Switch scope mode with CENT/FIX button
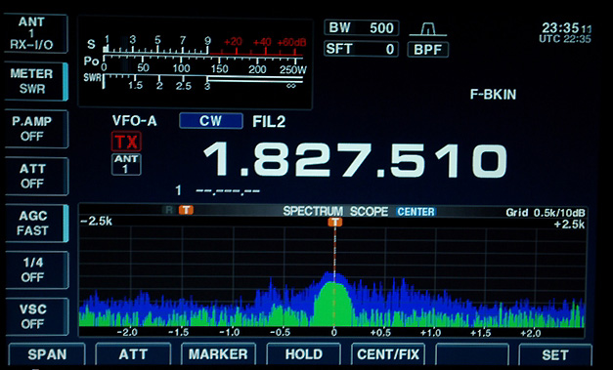The width and height of the screenshot is (613, 370). pos(388,354)
